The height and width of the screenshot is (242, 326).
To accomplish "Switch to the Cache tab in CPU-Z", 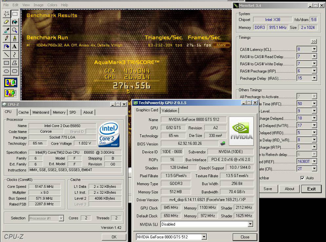I will 24,112.
